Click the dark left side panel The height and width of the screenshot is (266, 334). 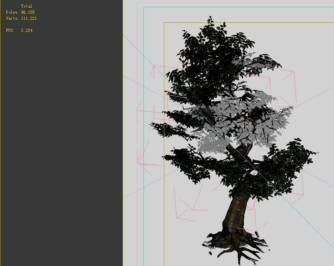click(61, 152)
